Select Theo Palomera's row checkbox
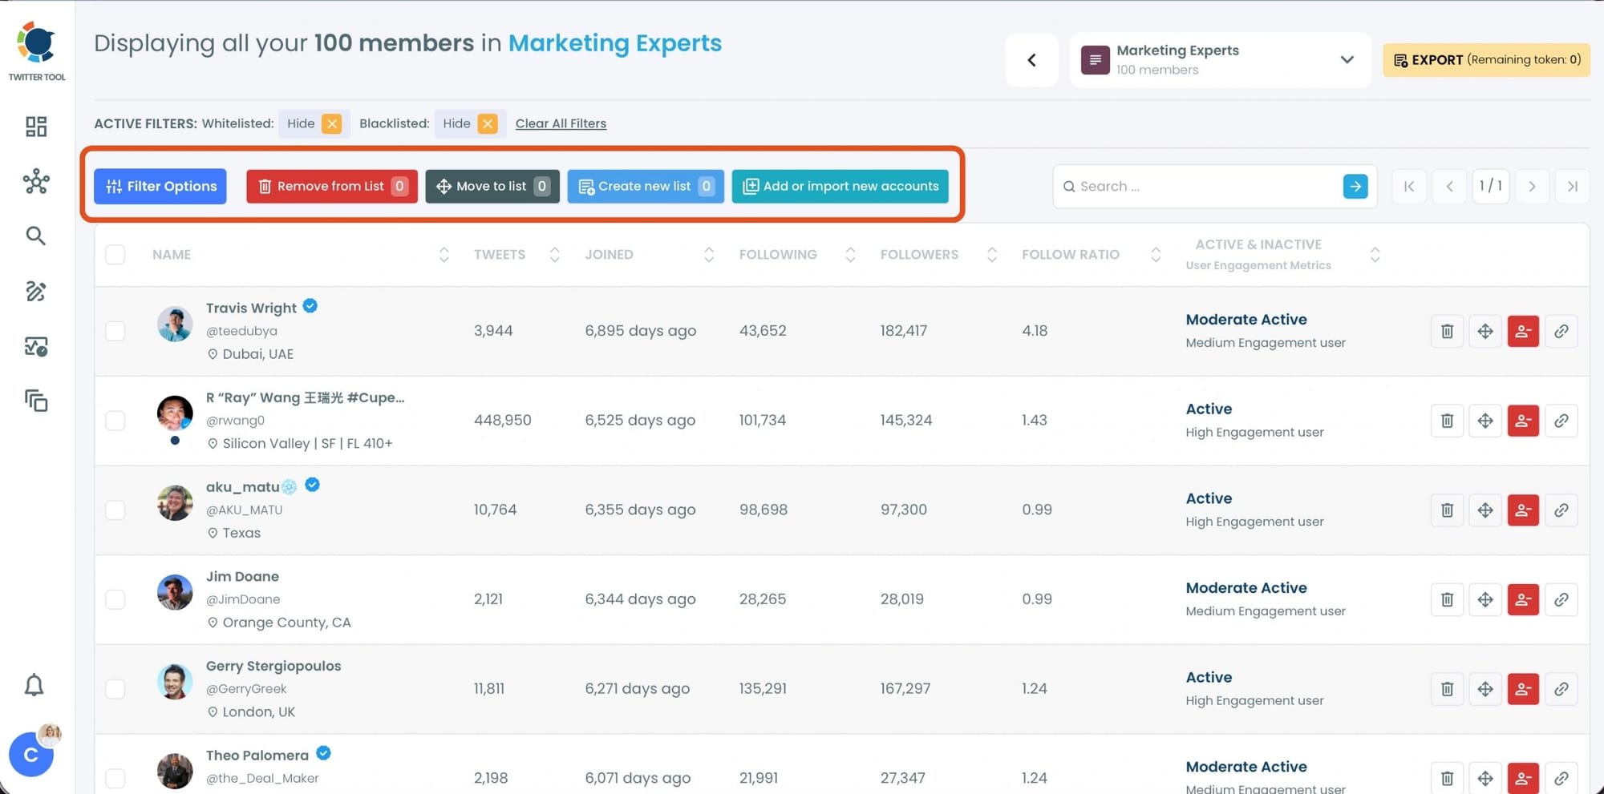This screenshot has width=1604, height=794. [115, 777]
